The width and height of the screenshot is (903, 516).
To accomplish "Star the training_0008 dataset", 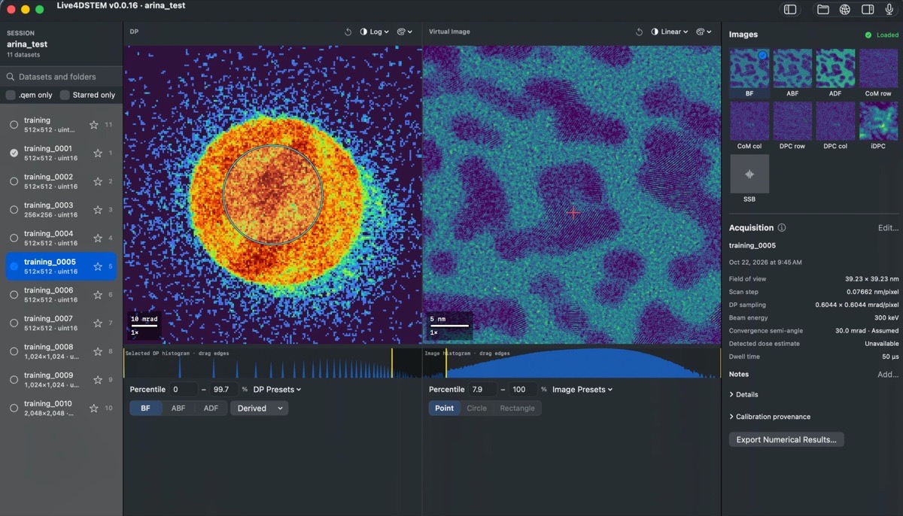I will [98, 351].
